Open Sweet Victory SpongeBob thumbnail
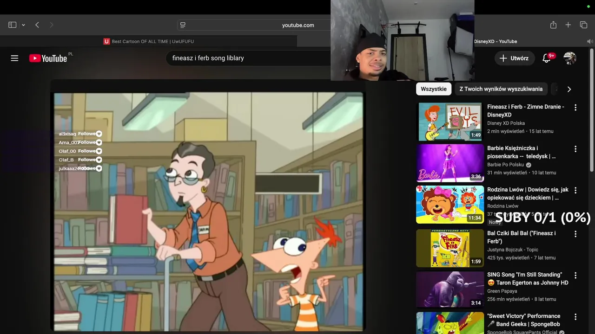This screenshot has height=334, width=595. [450, 323]
